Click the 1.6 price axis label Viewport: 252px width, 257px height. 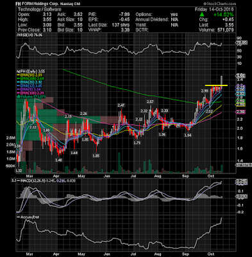click(x=240, y=148)
